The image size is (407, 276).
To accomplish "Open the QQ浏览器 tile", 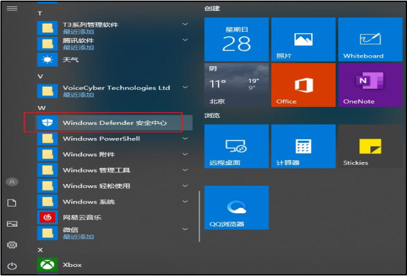I will [236, 207].
